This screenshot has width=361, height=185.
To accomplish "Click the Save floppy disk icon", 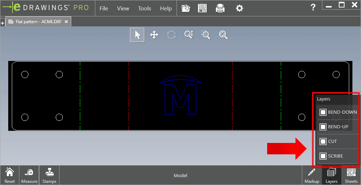I will pyautogui.click(x=202, y=9).
